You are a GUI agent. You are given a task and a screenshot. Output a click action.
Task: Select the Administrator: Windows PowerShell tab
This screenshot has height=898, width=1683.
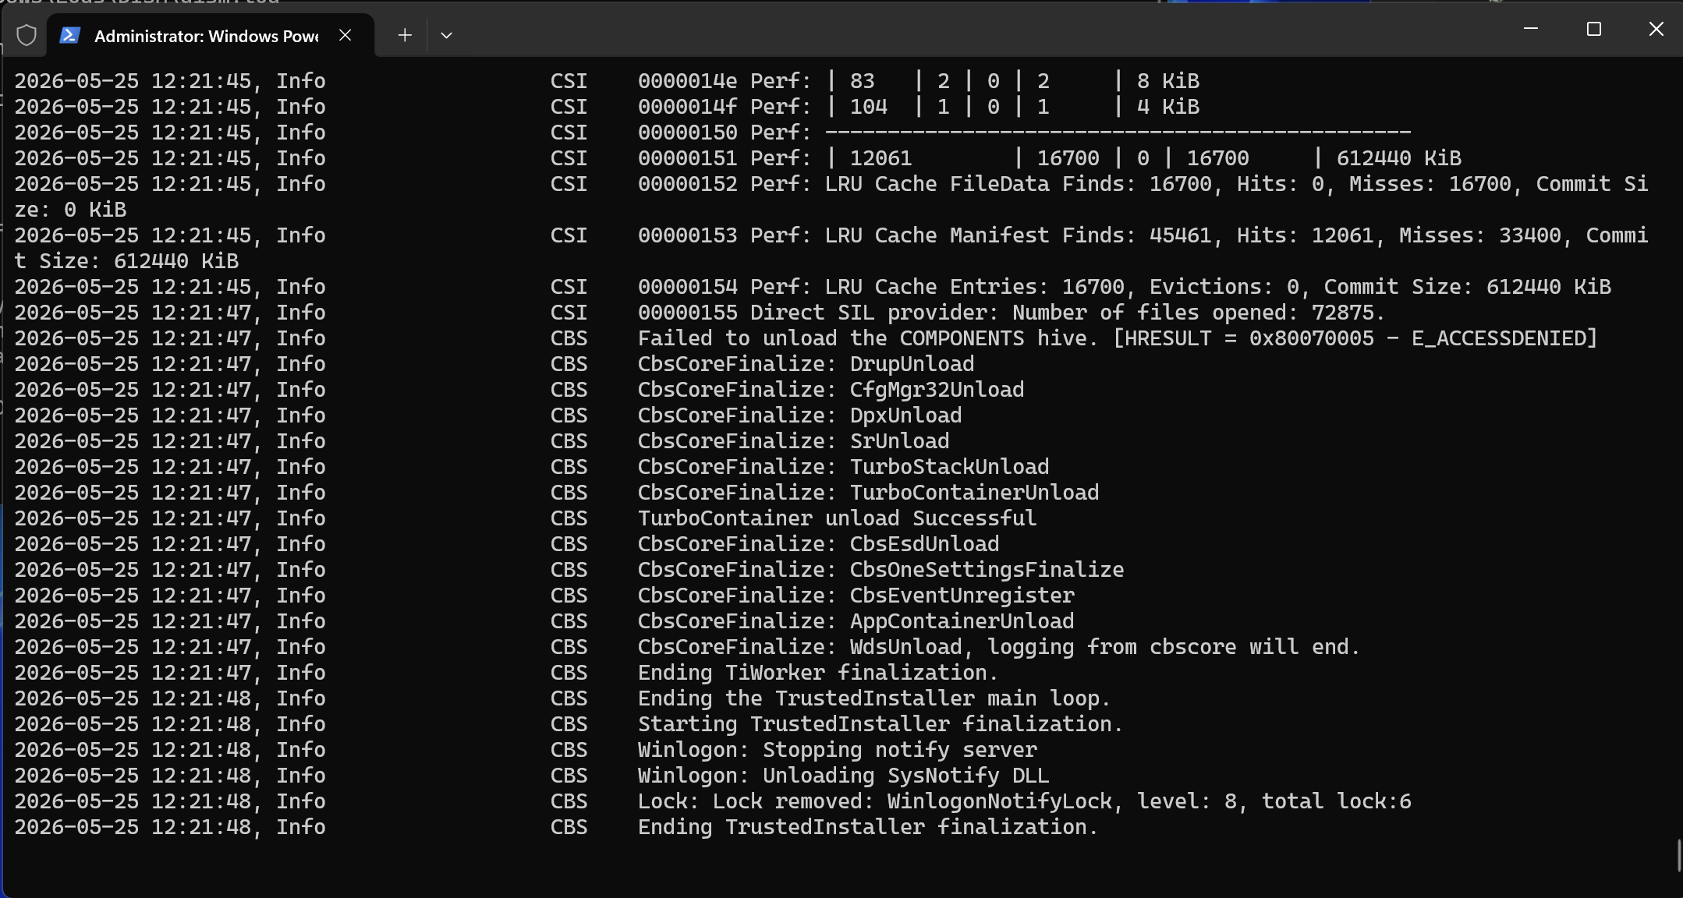click(211, 35)
